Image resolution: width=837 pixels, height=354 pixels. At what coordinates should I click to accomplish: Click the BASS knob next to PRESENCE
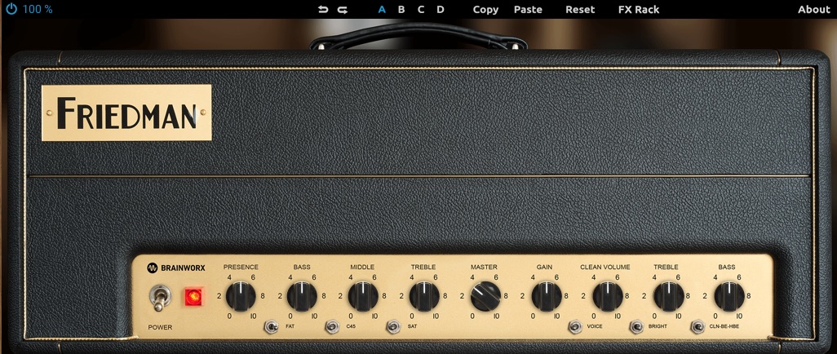[302, 296]
